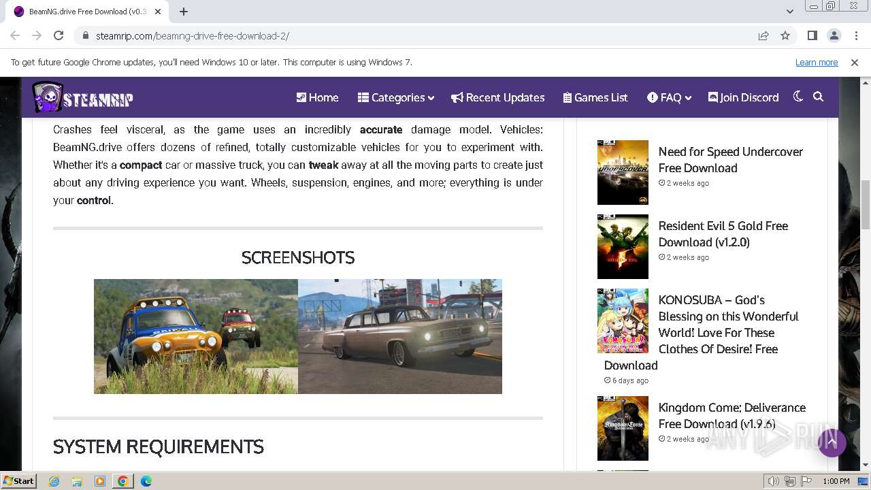Open Kingdom Come: Deliverance Free Download link
This screenshot has width=871, height=490.
pos(732,416)
